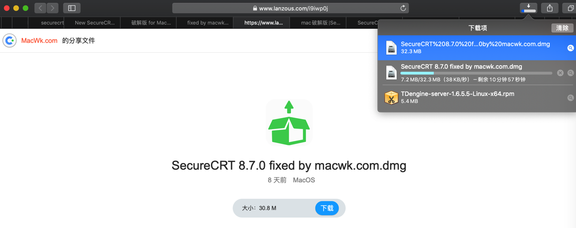Cancel the in-progress SecureCRT 8.7.0 download
Screen dimensions: 576x228
tap(560, 73)
